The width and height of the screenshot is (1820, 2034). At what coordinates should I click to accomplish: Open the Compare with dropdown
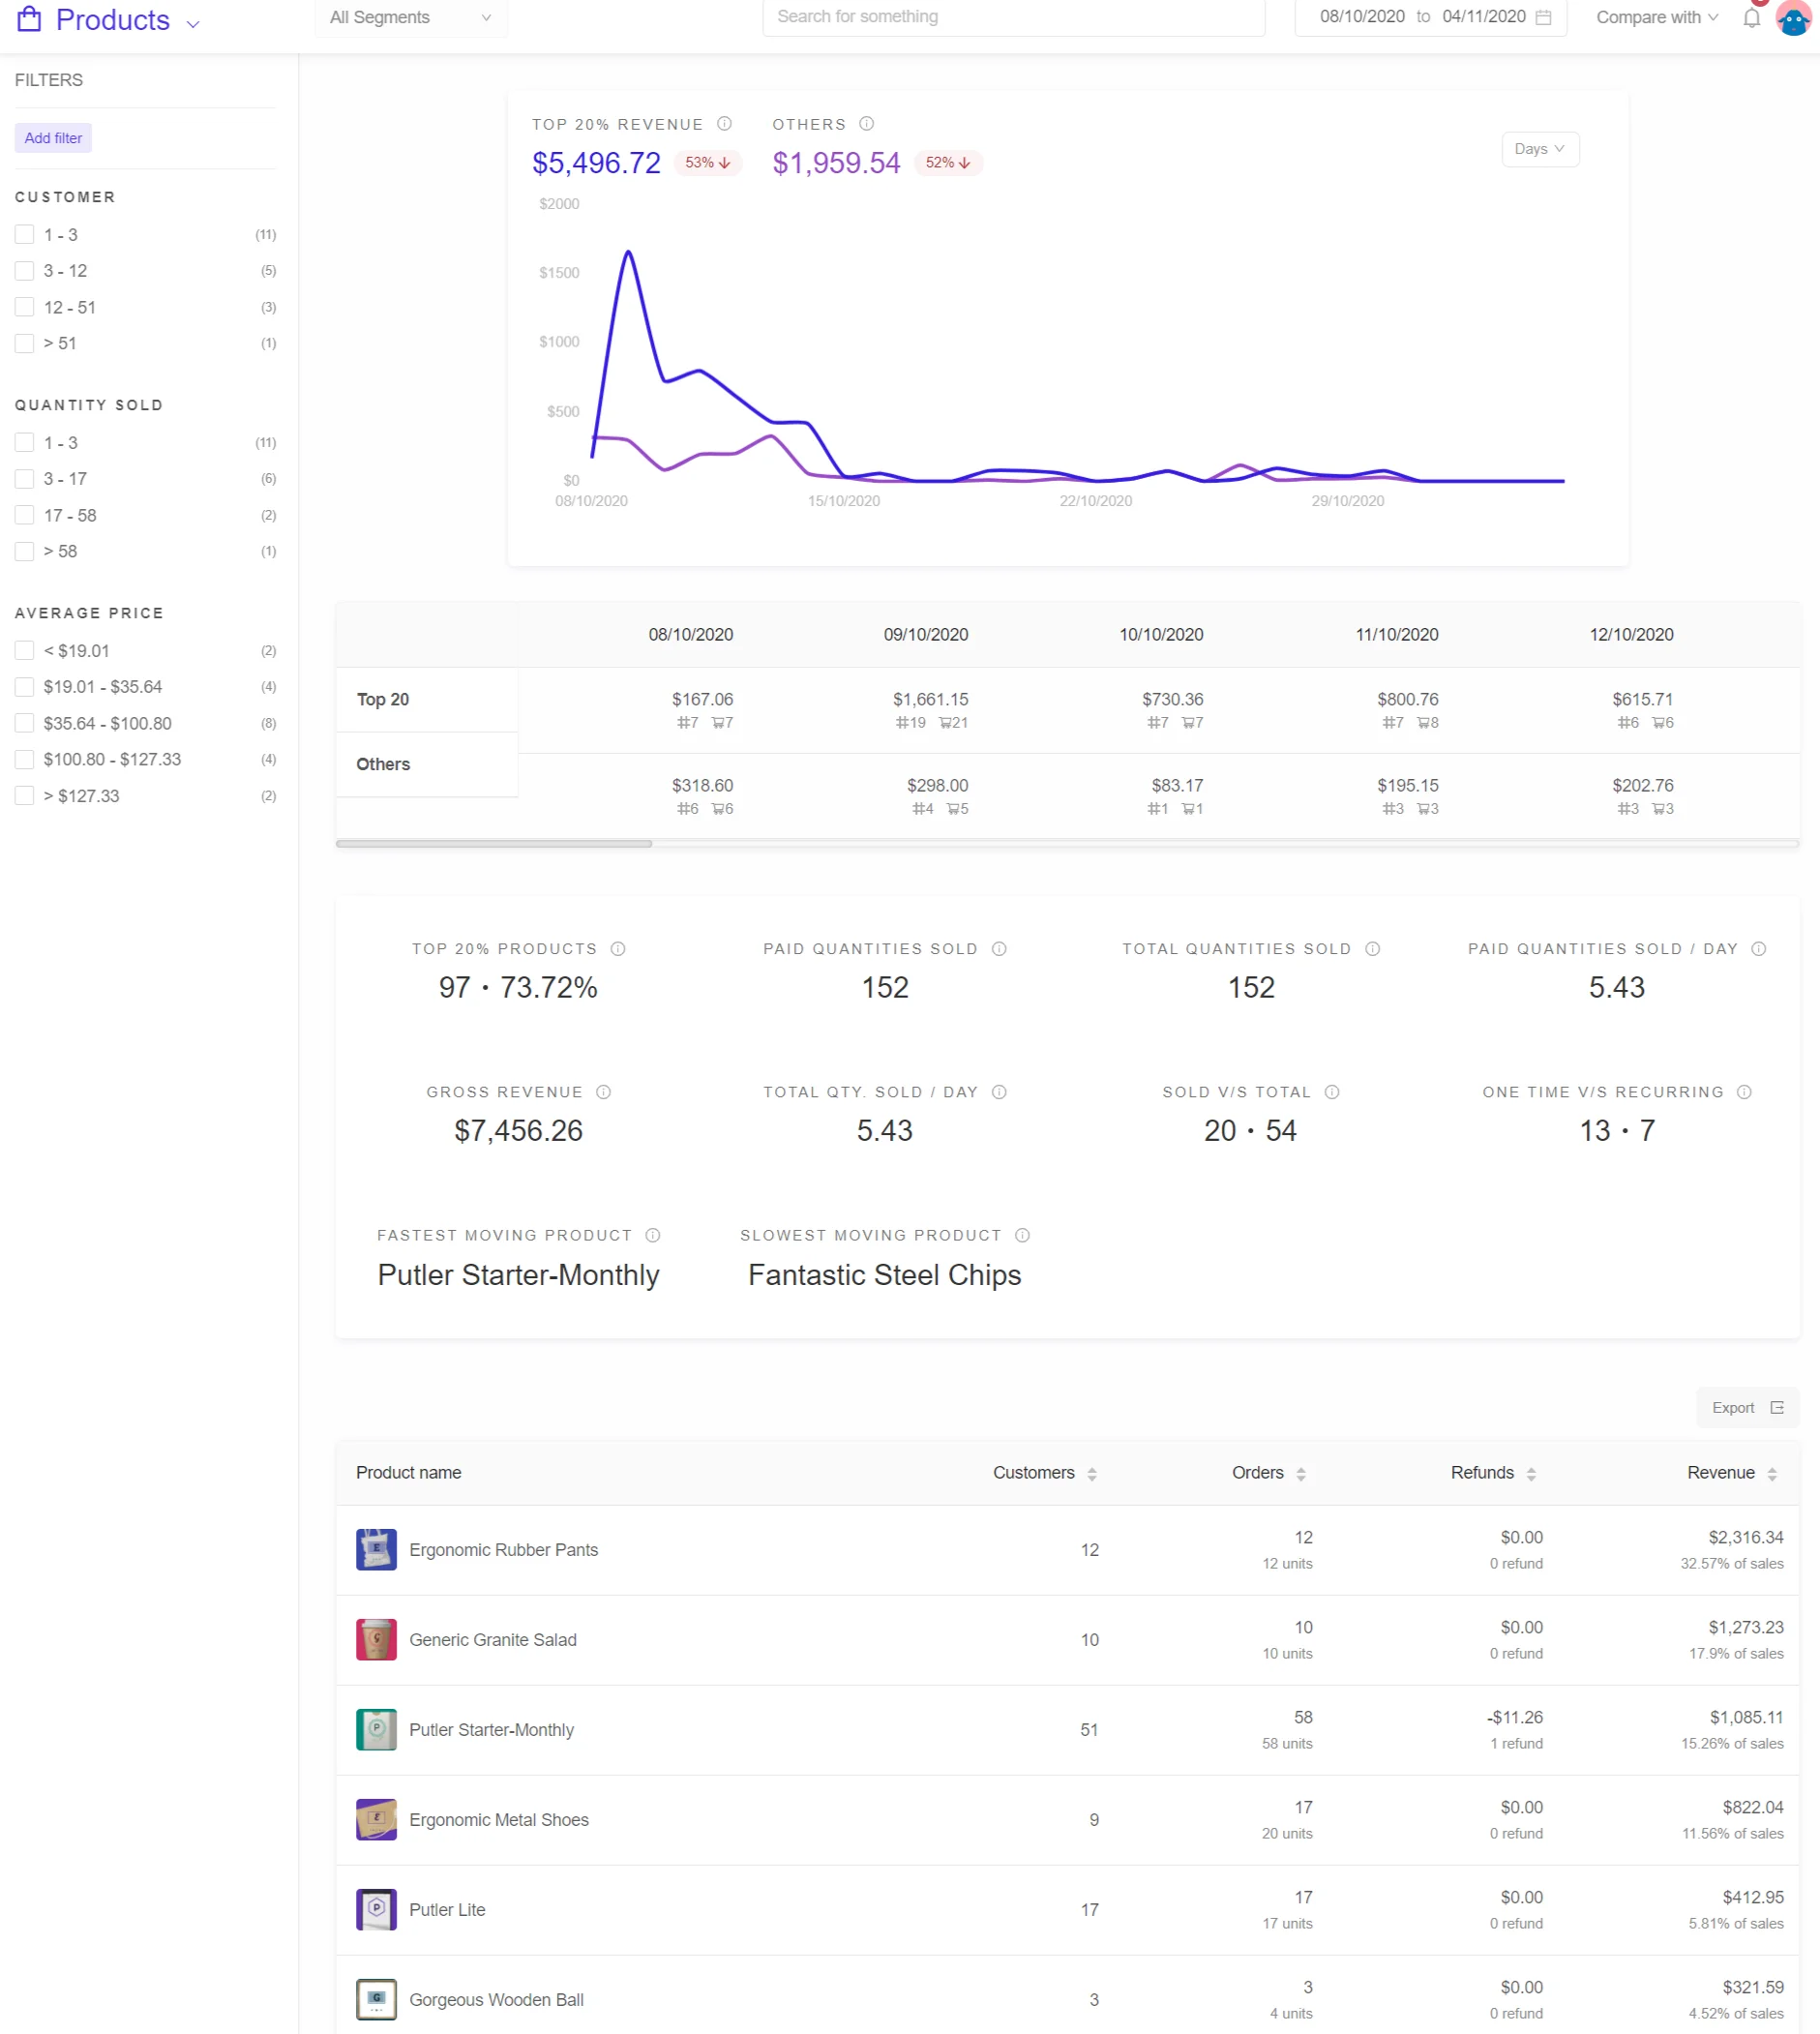pos(1657,17)
